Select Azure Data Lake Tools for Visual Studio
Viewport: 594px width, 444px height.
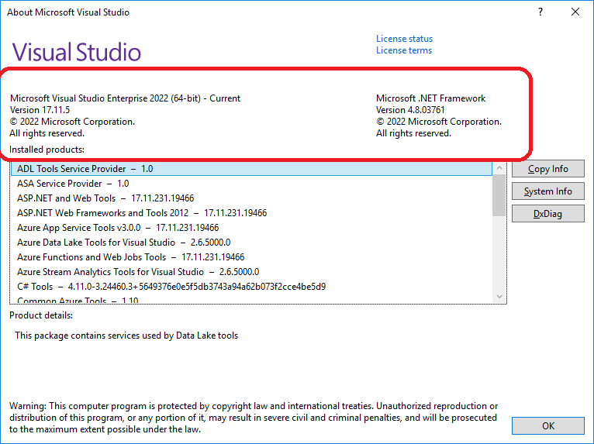(x=251, y=243)
